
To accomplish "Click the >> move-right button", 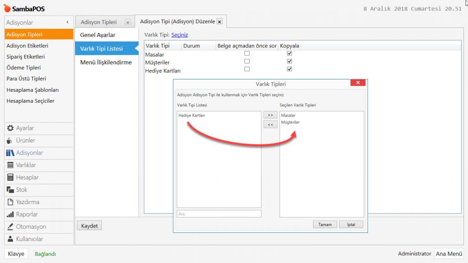I will click(x=270, y=115).
